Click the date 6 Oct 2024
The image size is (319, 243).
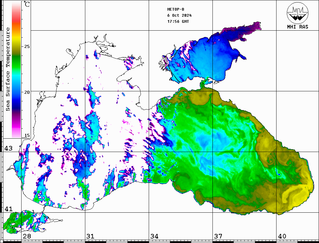(179, 15)
